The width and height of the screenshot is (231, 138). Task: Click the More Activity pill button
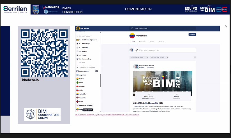[88, 110]
